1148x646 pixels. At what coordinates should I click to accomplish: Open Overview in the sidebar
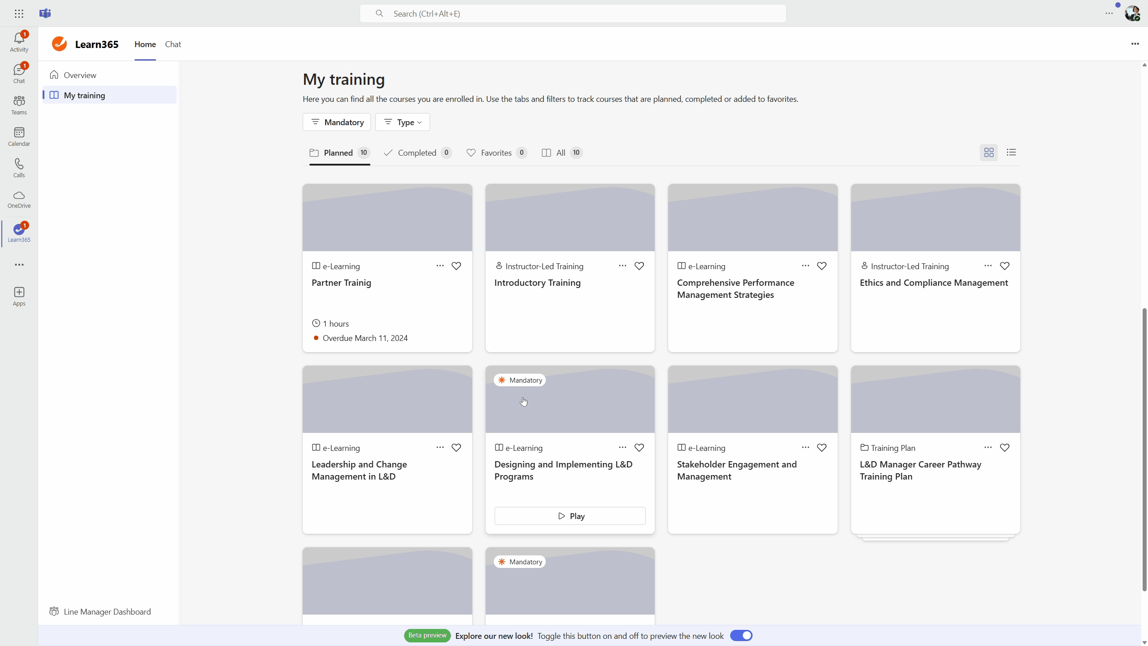pos(110,75)
